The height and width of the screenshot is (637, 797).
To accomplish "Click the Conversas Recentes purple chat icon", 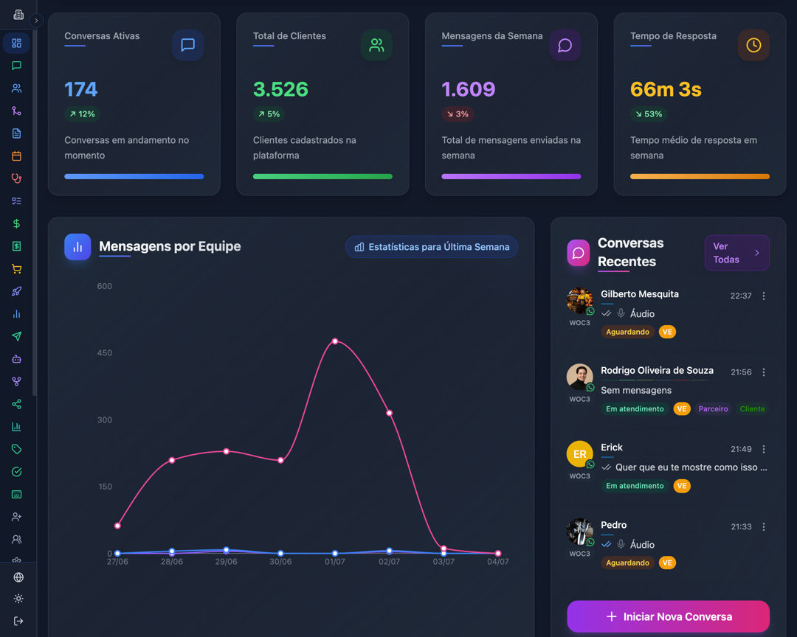I will pos(578,252).
